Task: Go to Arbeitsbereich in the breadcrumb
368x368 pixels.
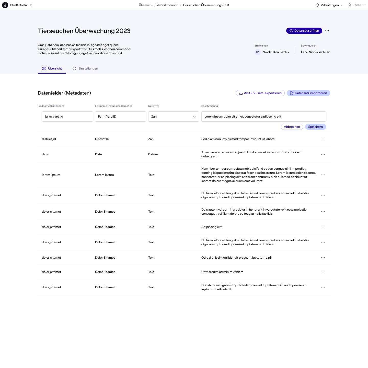Action: click(x=168, y=5)
